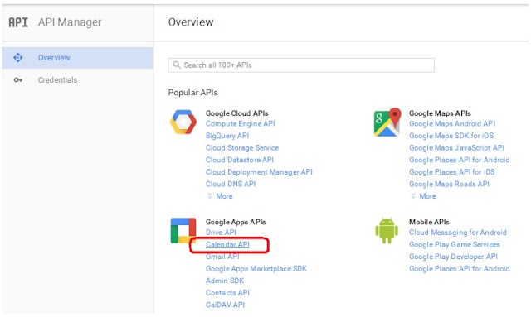This screenshot has height=317, width=531.
Task: Click the API Manager logo icon
Action: click(18, 22)
